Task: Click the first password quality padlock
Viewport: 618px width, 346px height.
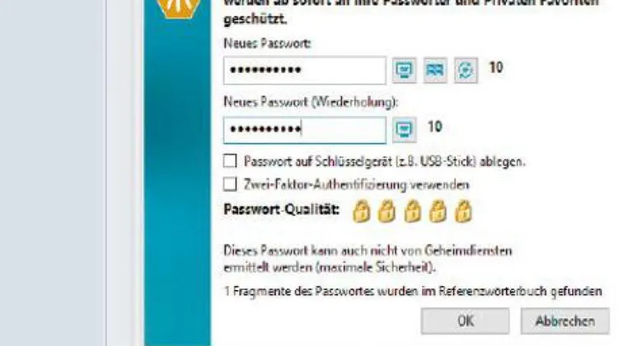Action: (x=362, y=211)
